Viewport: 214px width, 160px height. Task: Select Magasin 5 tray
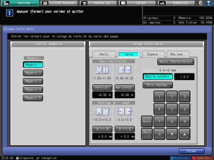(x=33, y=98)
